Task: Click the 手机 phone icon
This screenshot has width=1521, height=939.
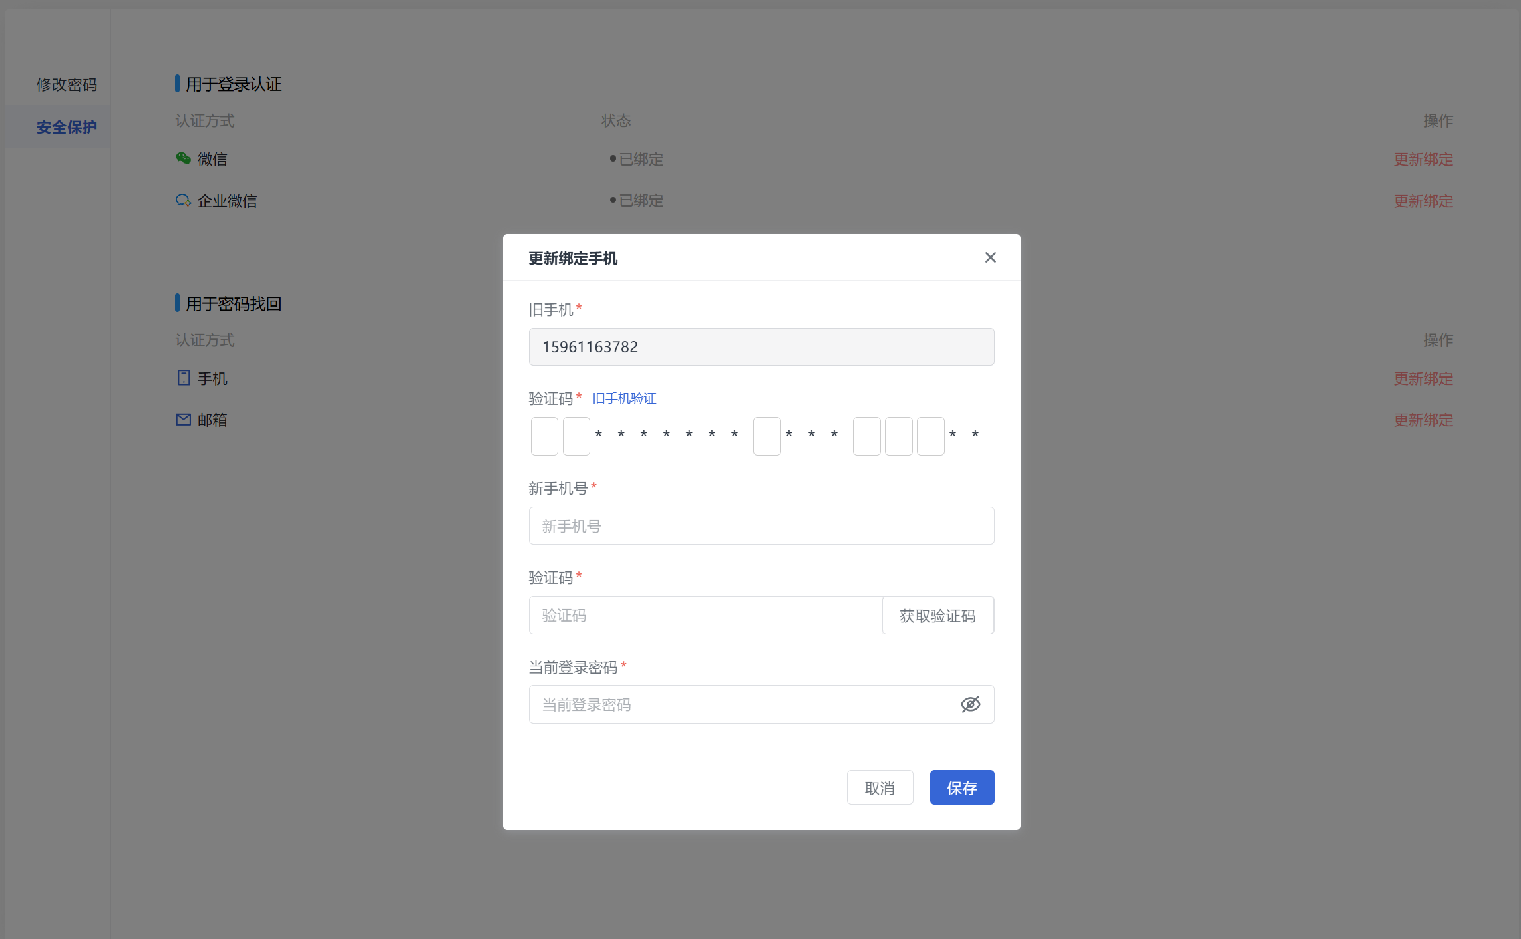Action: (x=184, y=378)
